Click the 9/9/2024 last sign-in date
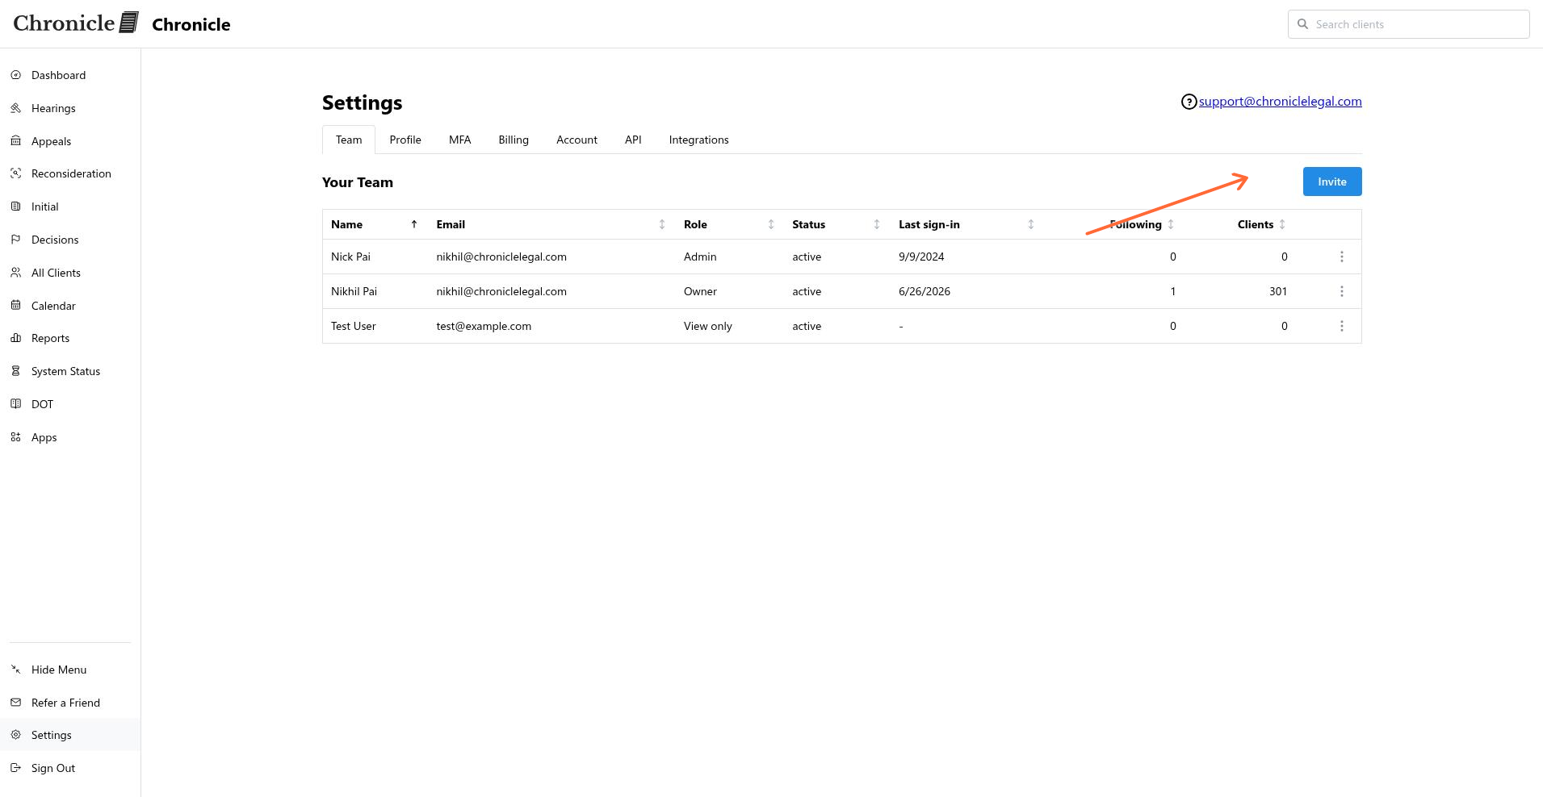This screenshot has height=797, width=1543. click(921, 257)
